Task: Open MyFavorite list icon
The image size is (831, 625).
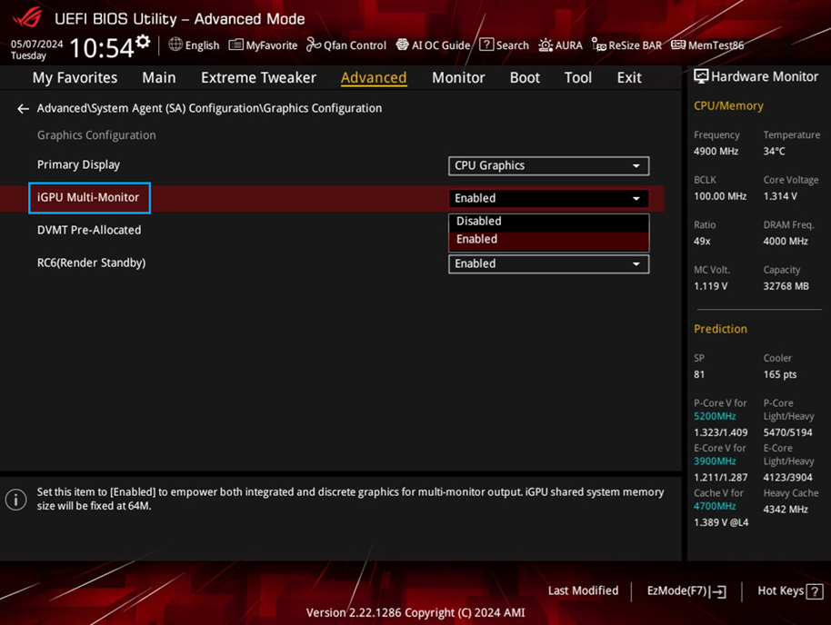Action: tap(235, 45)
